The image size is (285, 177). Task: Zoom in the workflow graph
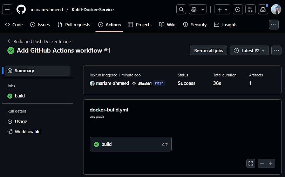[x=271, y=163]
